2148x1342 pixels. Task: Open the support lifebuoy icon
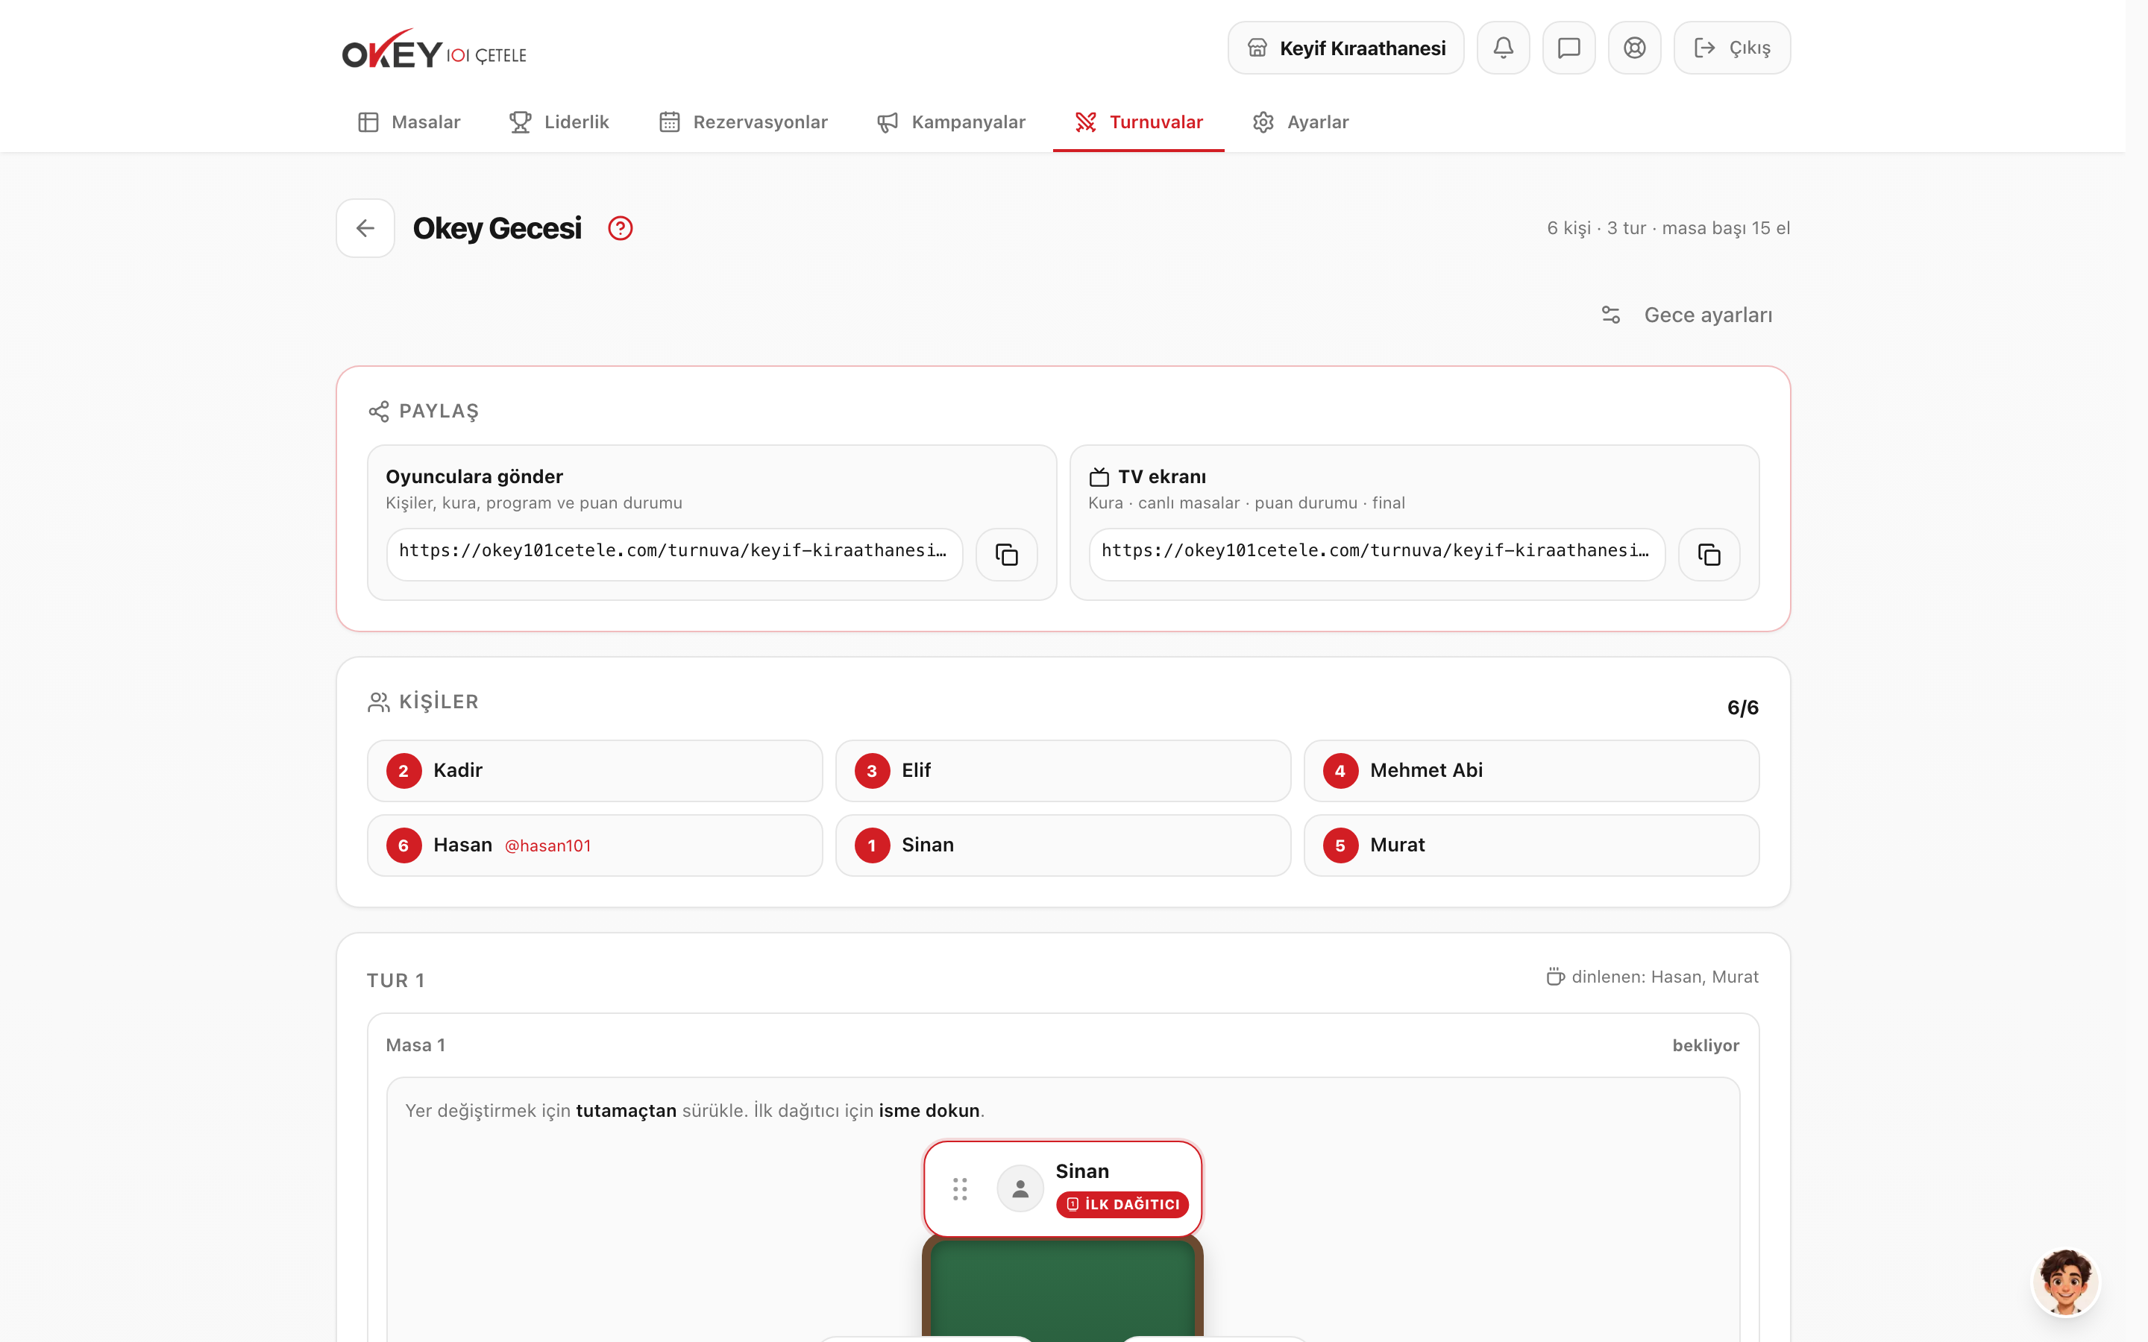[x=1634, y=48]
